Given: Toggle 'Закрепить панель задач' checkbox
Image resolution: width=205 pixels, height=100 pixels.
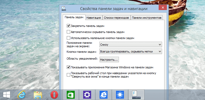Looking at the screenshot, I should [x=68, y=26].
